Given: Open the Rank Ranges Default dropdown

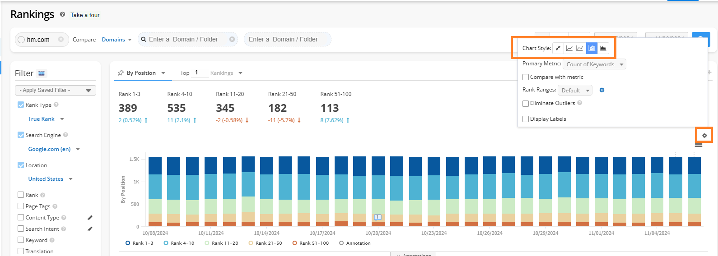Looking at the screenshot, I should 574,91.
